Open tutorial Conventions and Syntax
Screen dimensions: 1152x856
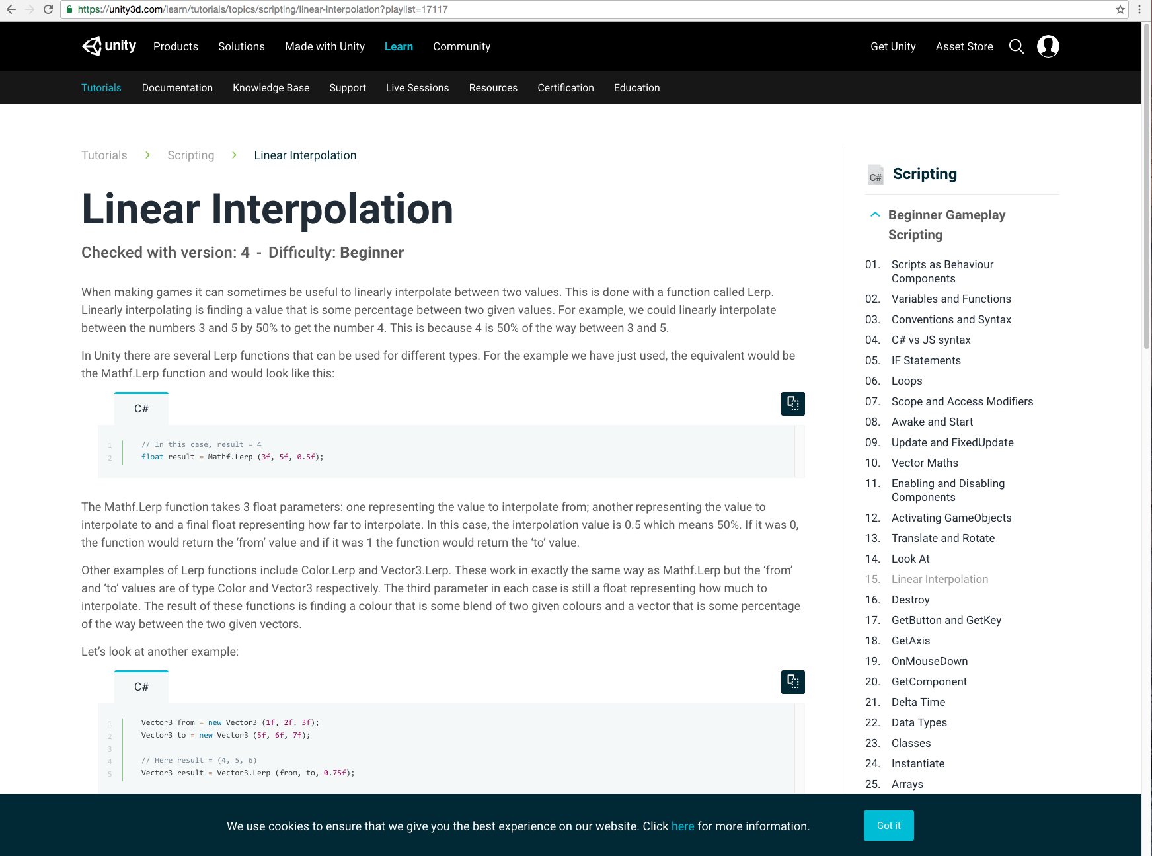click(951, 319)
